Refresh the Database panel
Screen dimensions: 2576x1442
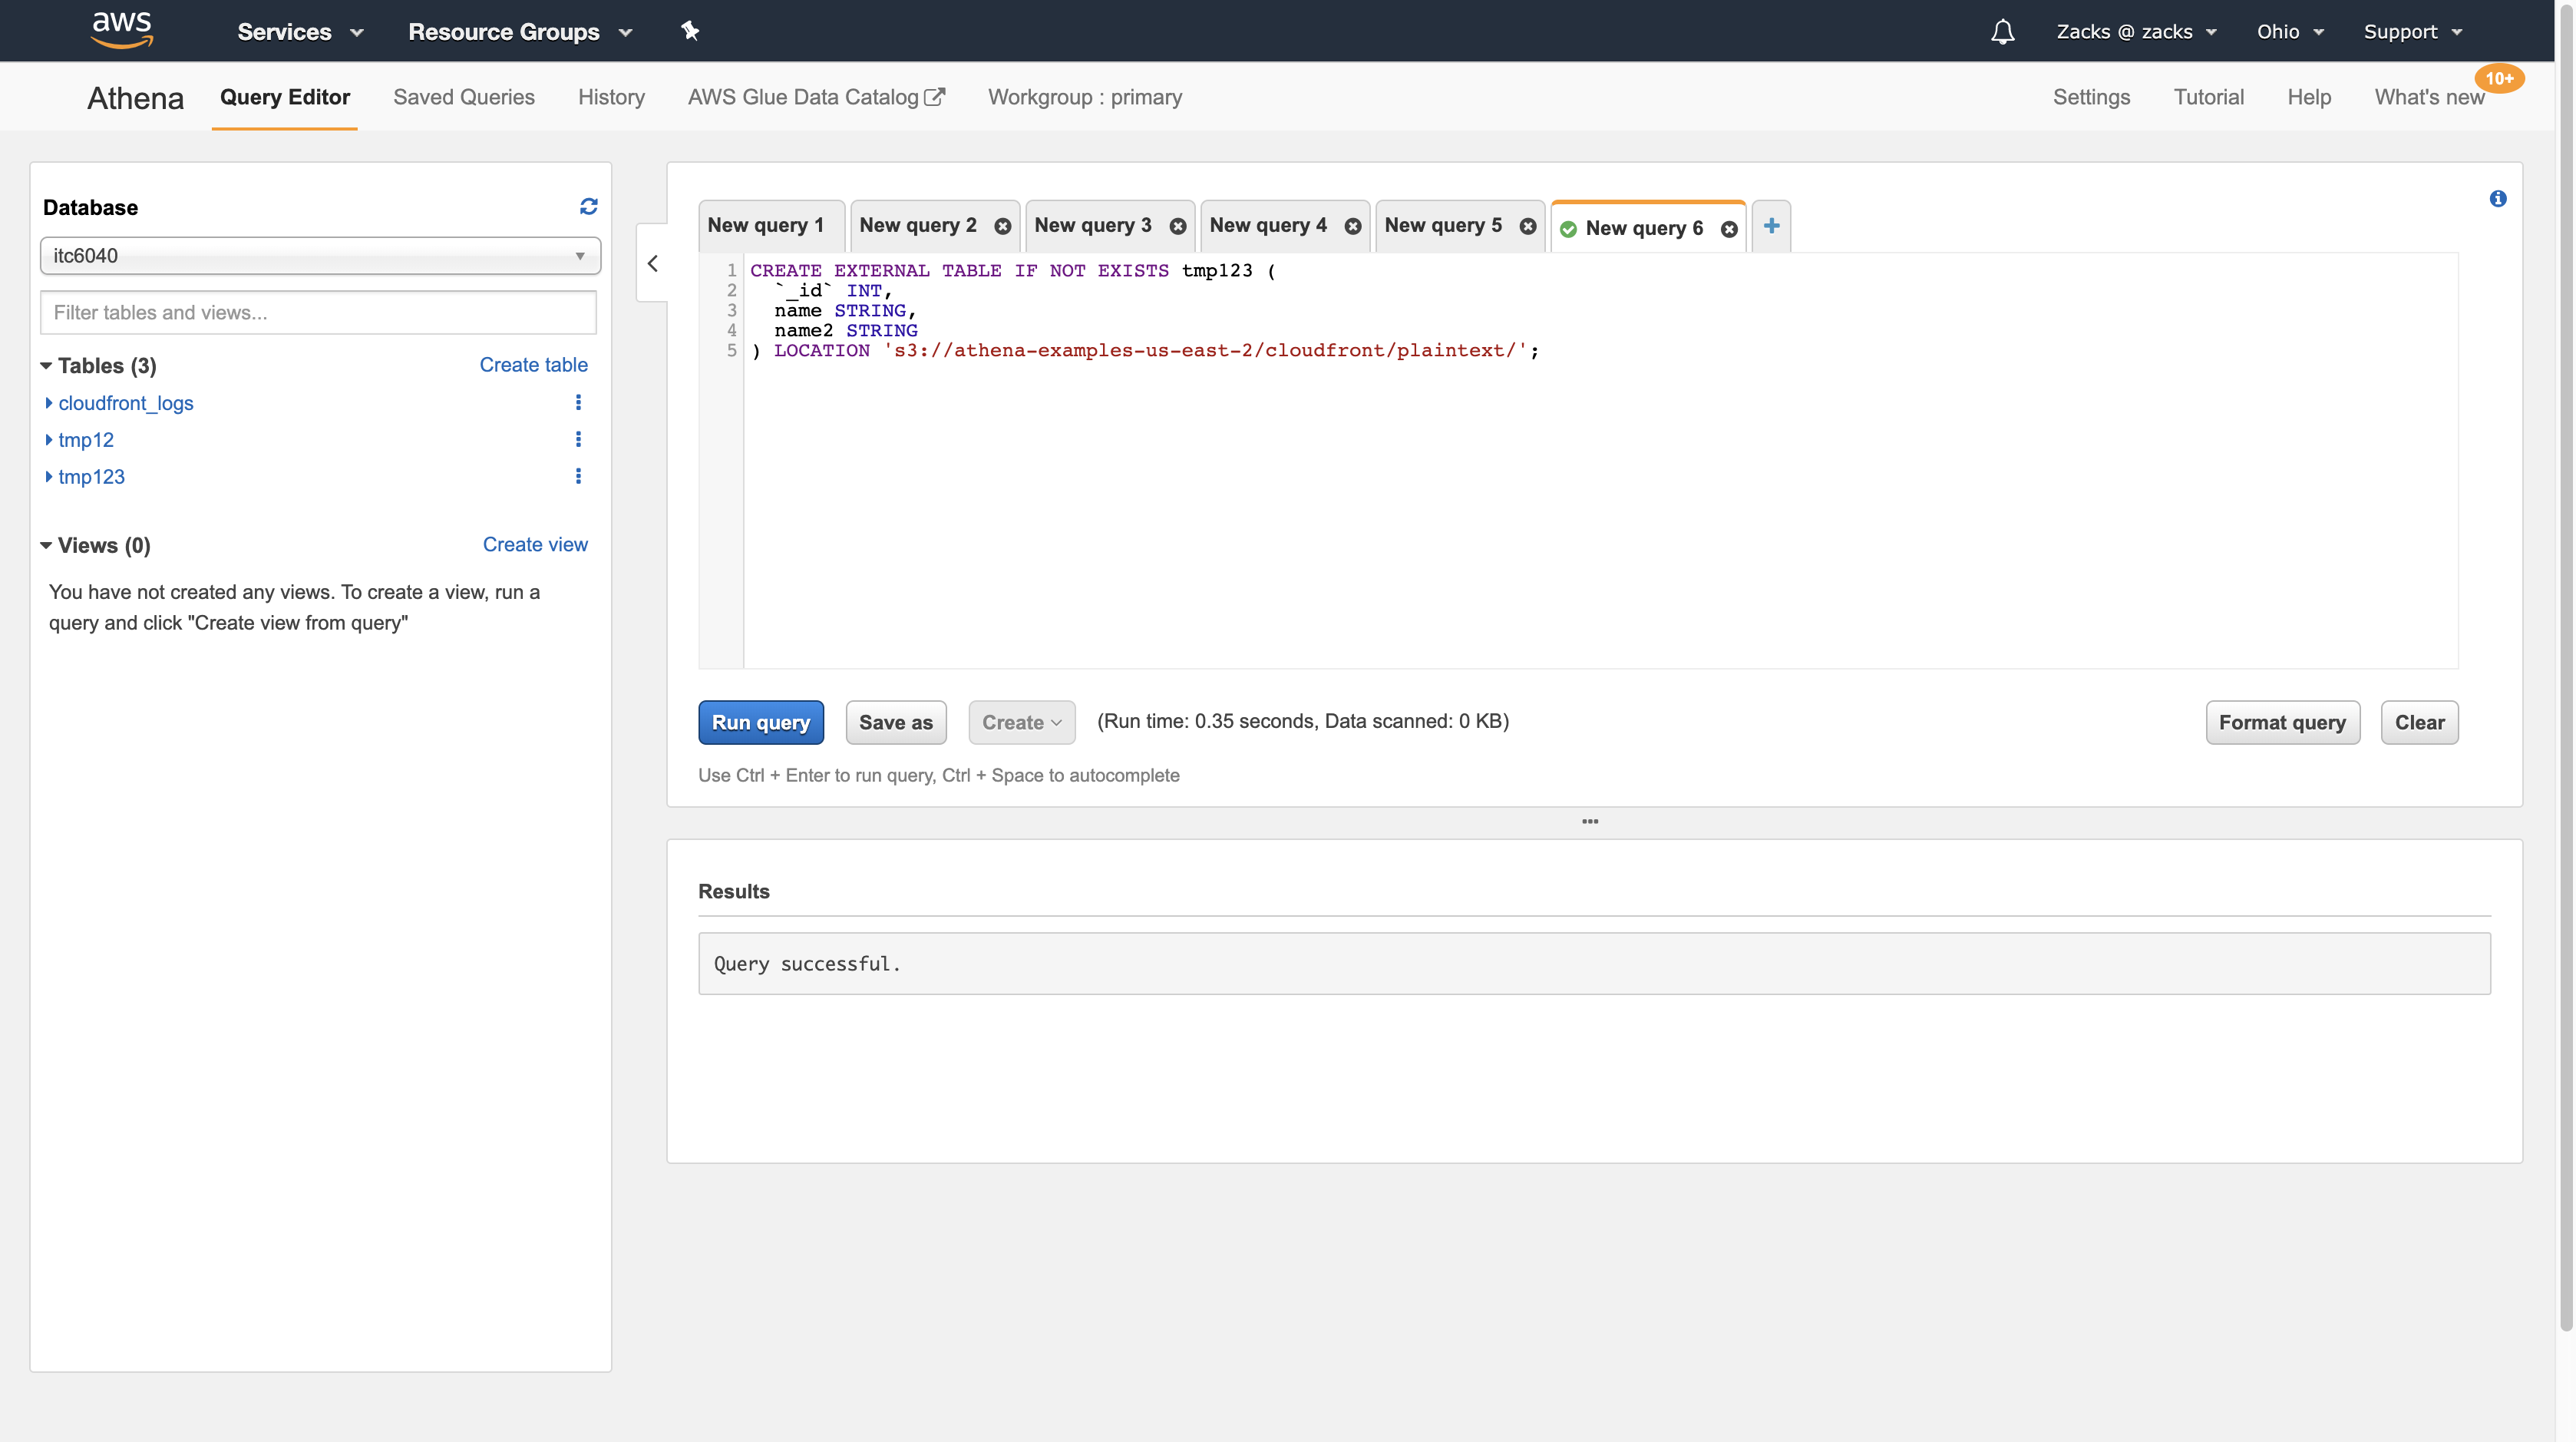588,206
